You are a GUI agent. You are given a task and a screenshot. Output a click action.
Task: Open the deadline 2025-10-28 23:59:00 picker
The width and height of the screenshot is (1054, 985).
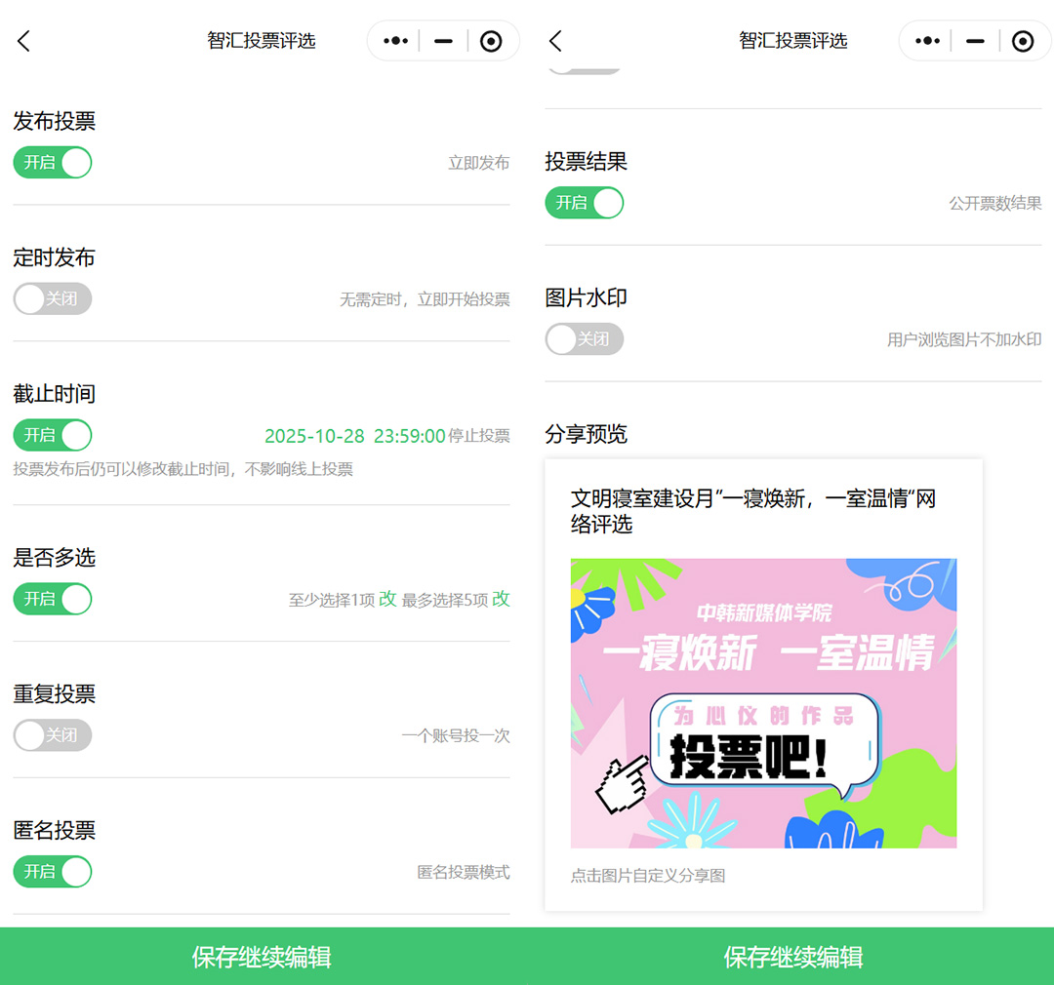click(355, 436)
